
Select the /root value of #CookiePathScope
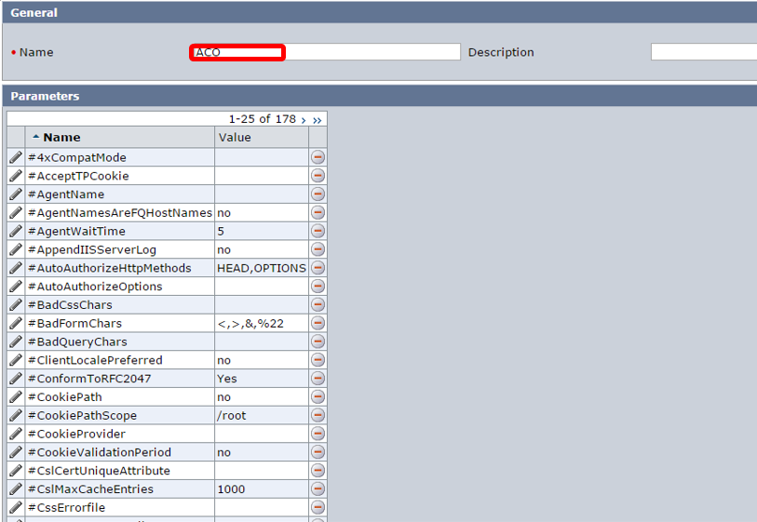(232, 415)
